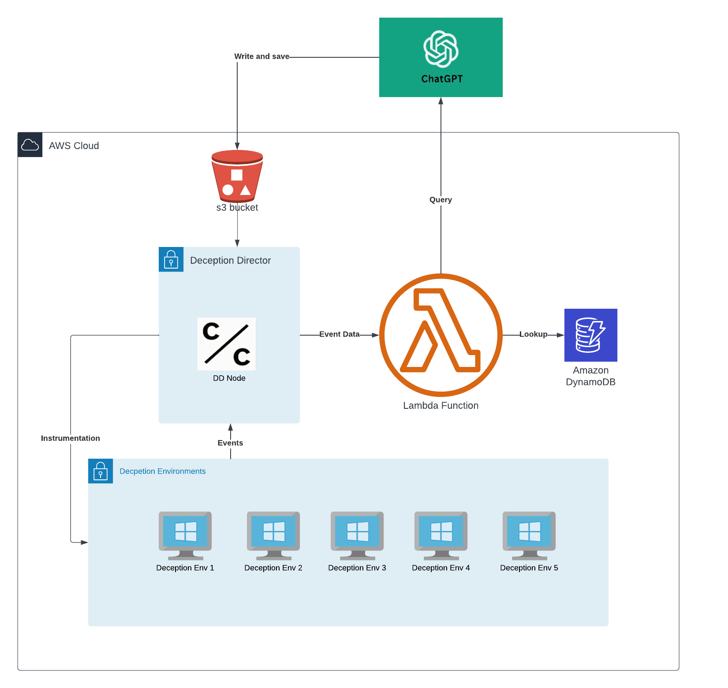Select the "Deception Director" title text

click(231, 261)
